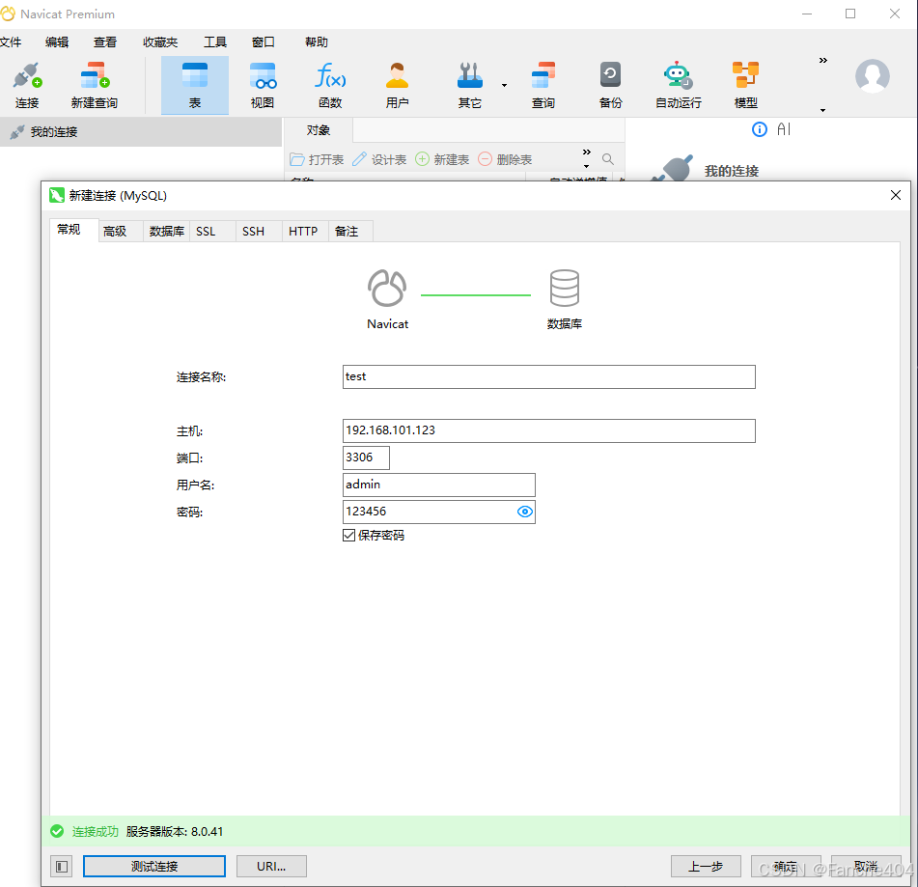The width and height of the screenshot is (918, 887).
Task: Click the 数据库 cylinder icon
Action: tap(565, 288)
